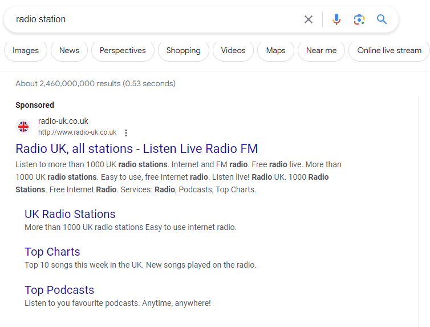Open the Perspectives filter tab

point(123,51)
